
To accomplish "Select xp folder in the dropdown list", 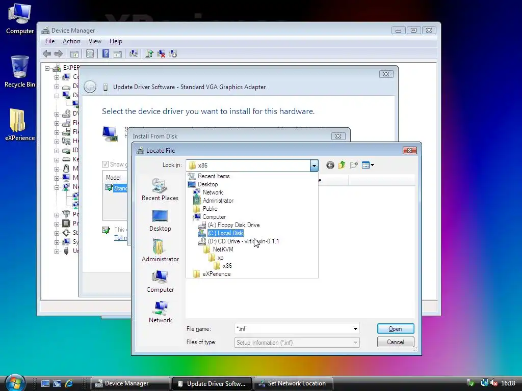I will [220, 258].
